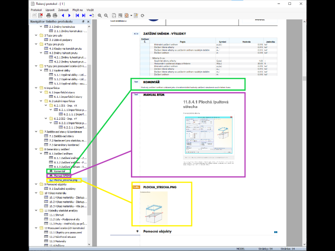Viewport: 335px width, 251px height.
Task: Click KOMENTÁŘ heading in preview page
Action: click(151, 82)
